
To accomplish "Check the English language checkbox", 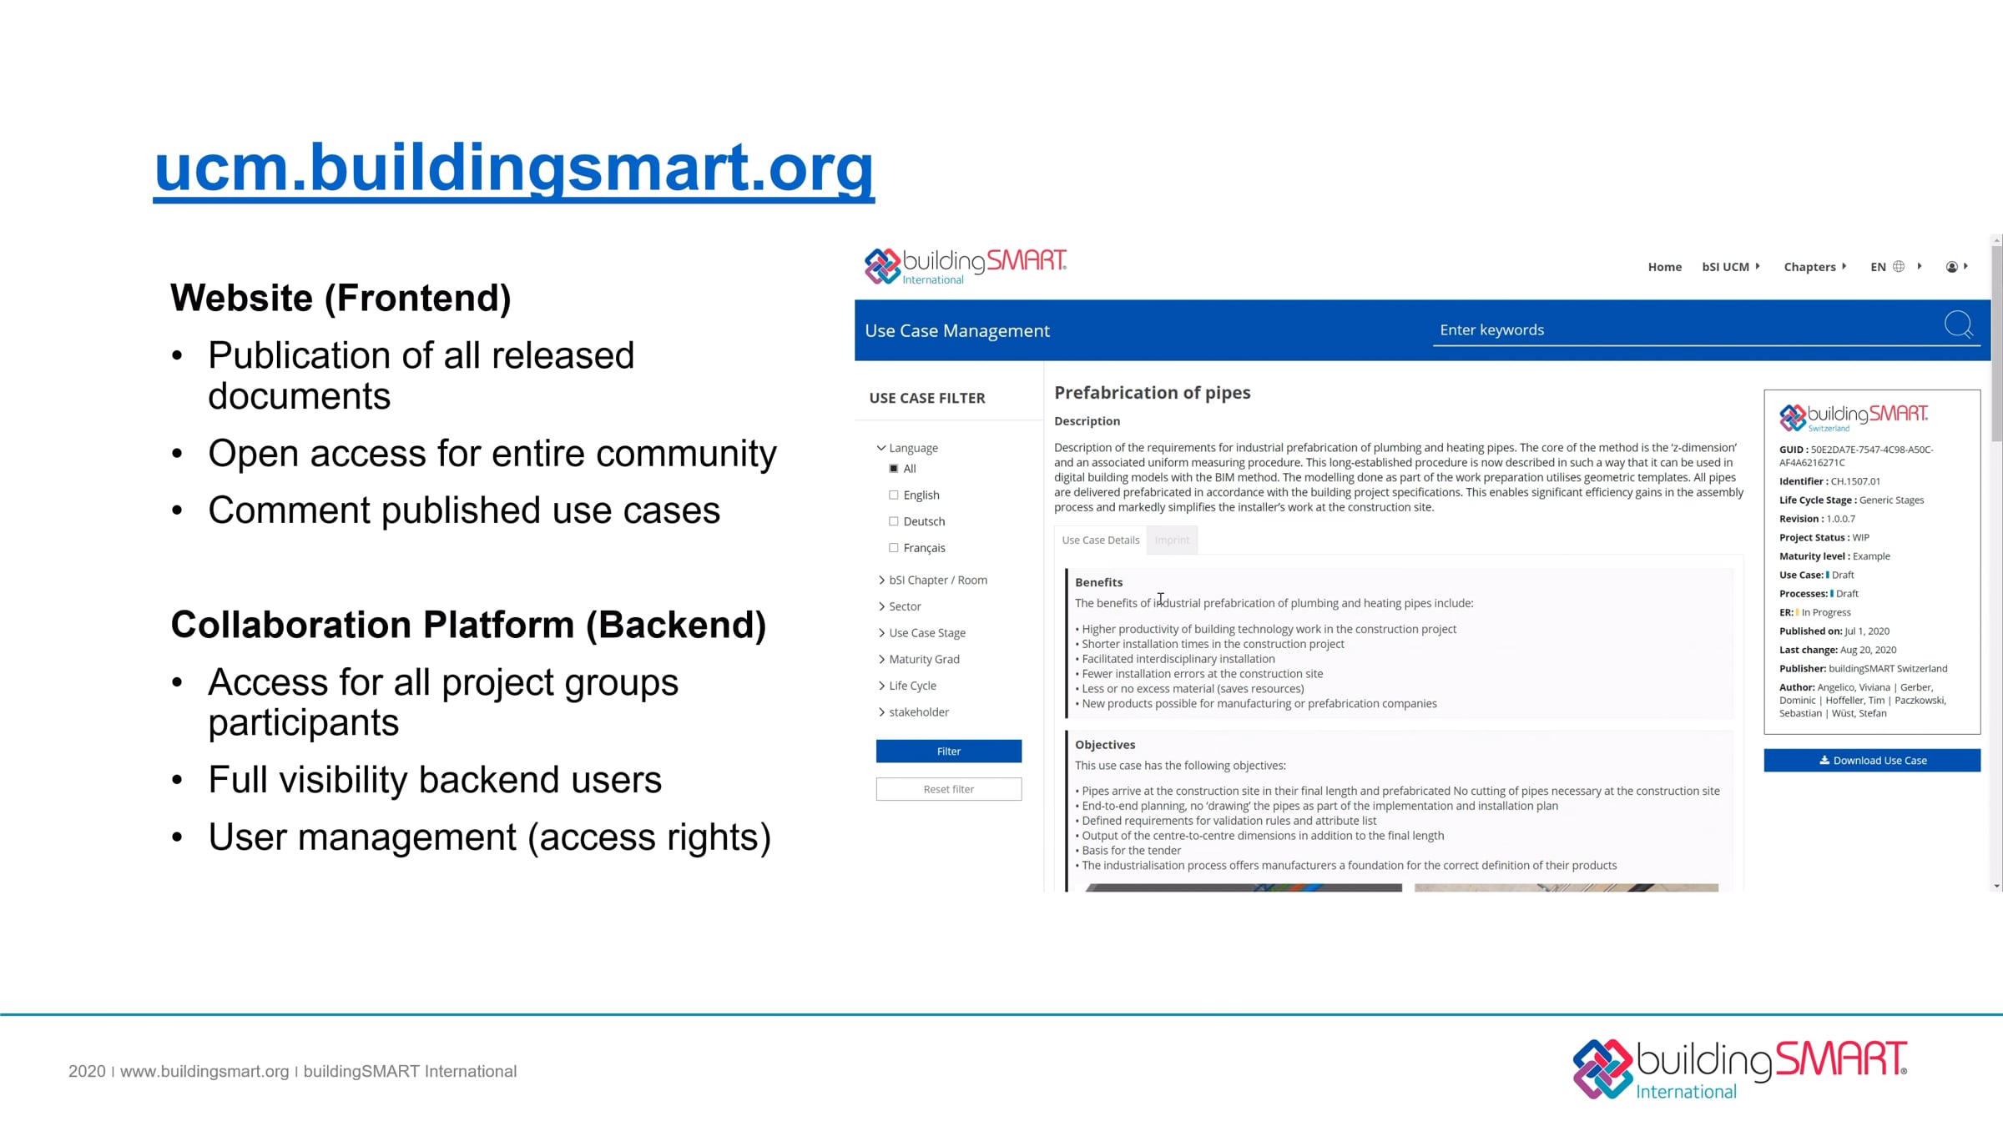I will pos(894,495).
